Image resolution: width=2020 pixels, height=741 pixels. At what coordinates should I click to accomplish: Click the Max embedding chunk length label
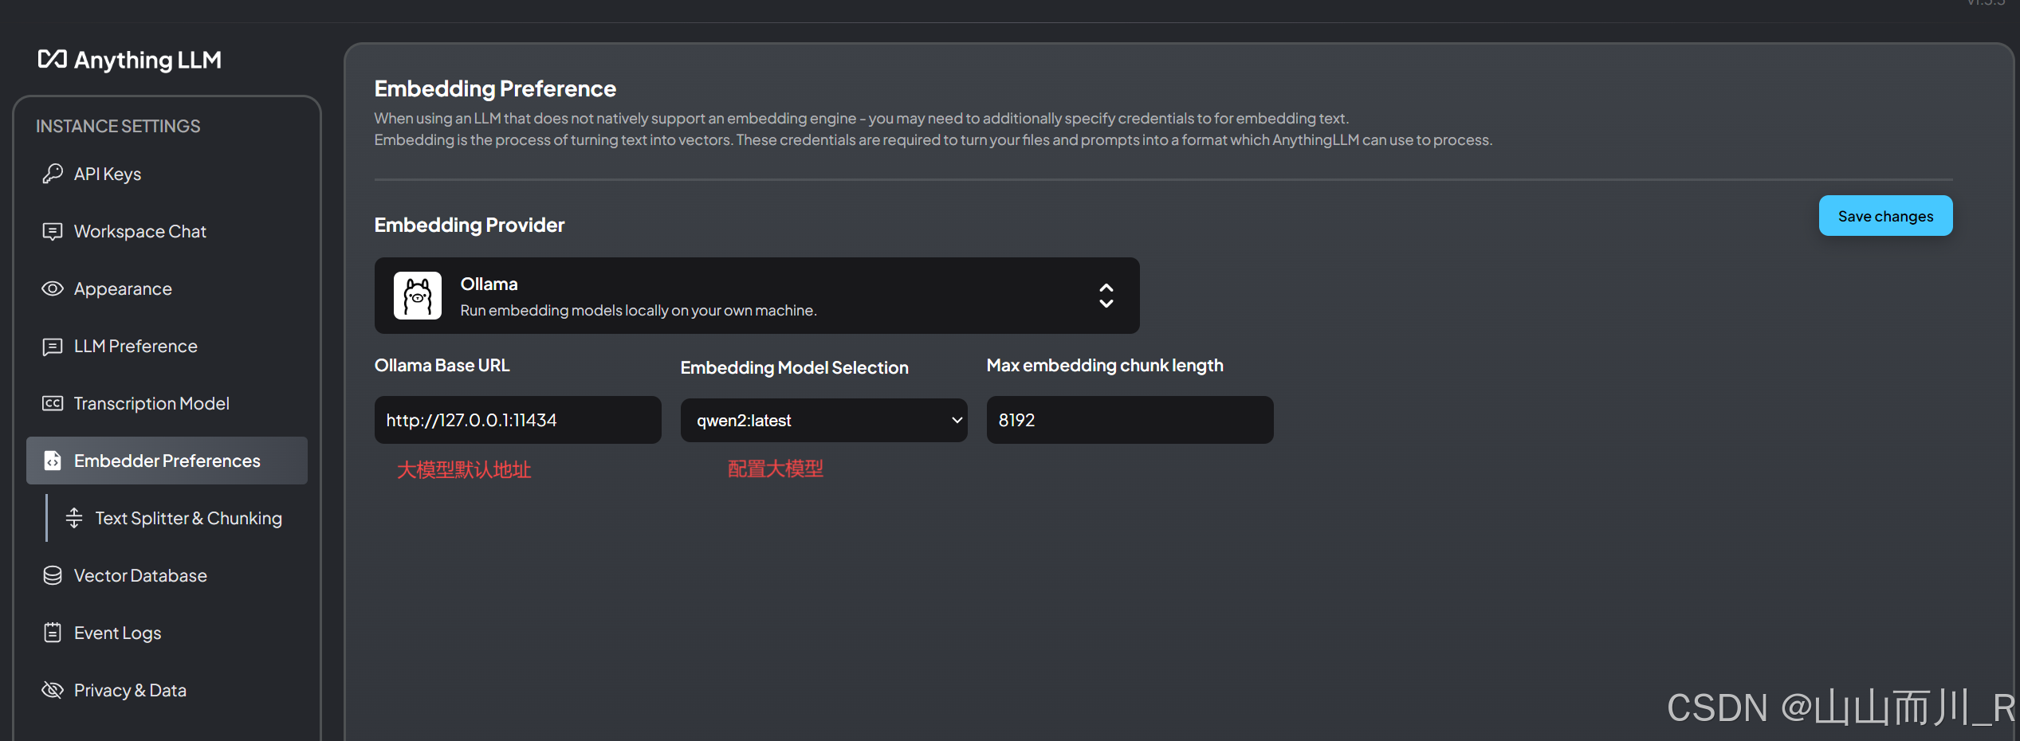tap(1105, 366)
